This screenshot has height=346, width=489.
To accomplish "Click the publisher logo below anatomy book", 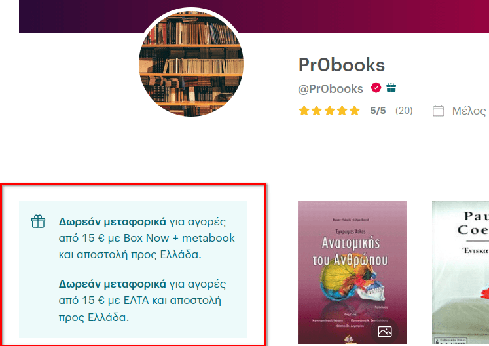I will [349, 339].
